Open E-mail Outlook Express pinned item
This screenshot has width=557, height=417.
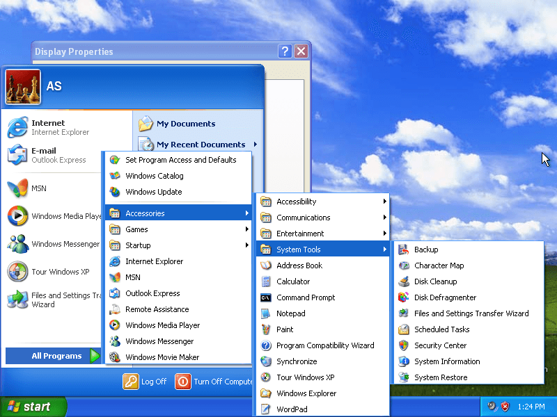point(54,155)
